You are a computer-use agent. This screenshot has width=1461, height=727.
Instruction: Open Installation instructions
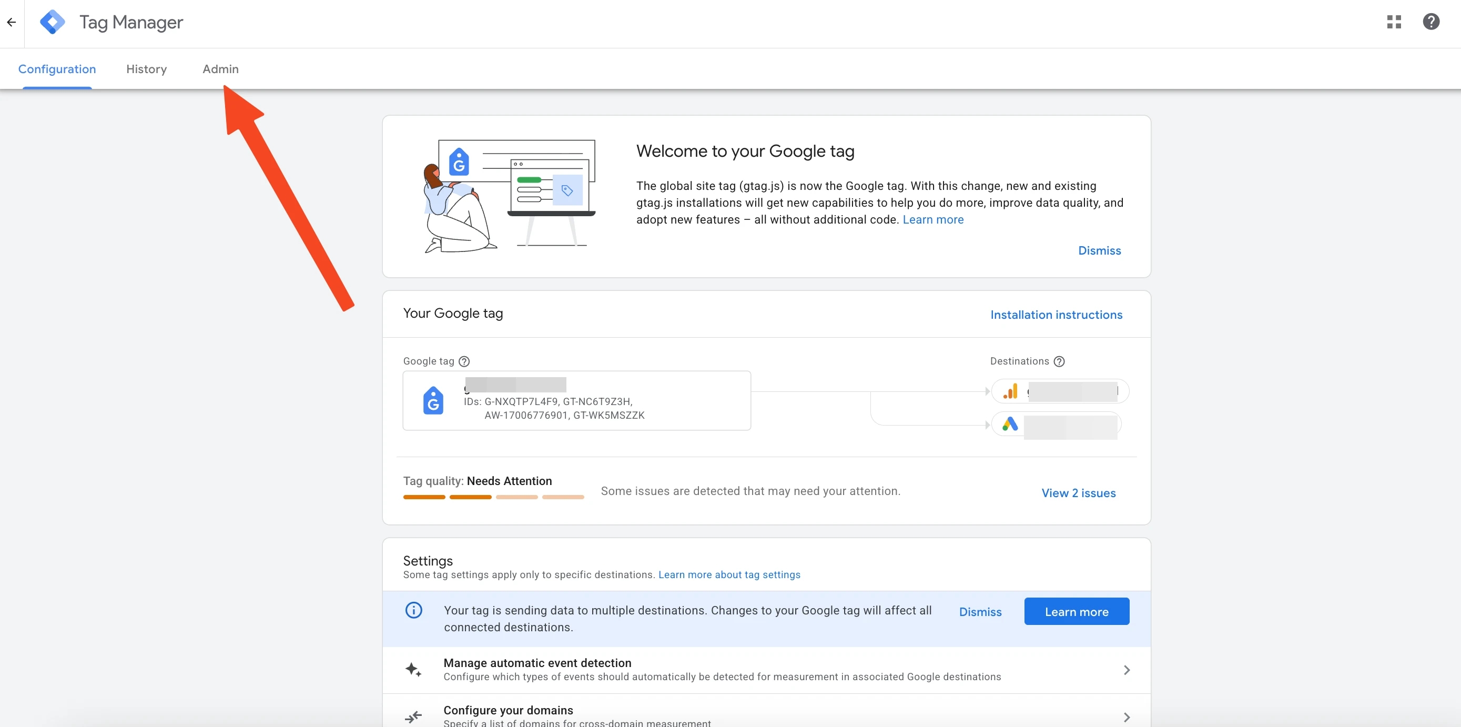pos(1056,315)
